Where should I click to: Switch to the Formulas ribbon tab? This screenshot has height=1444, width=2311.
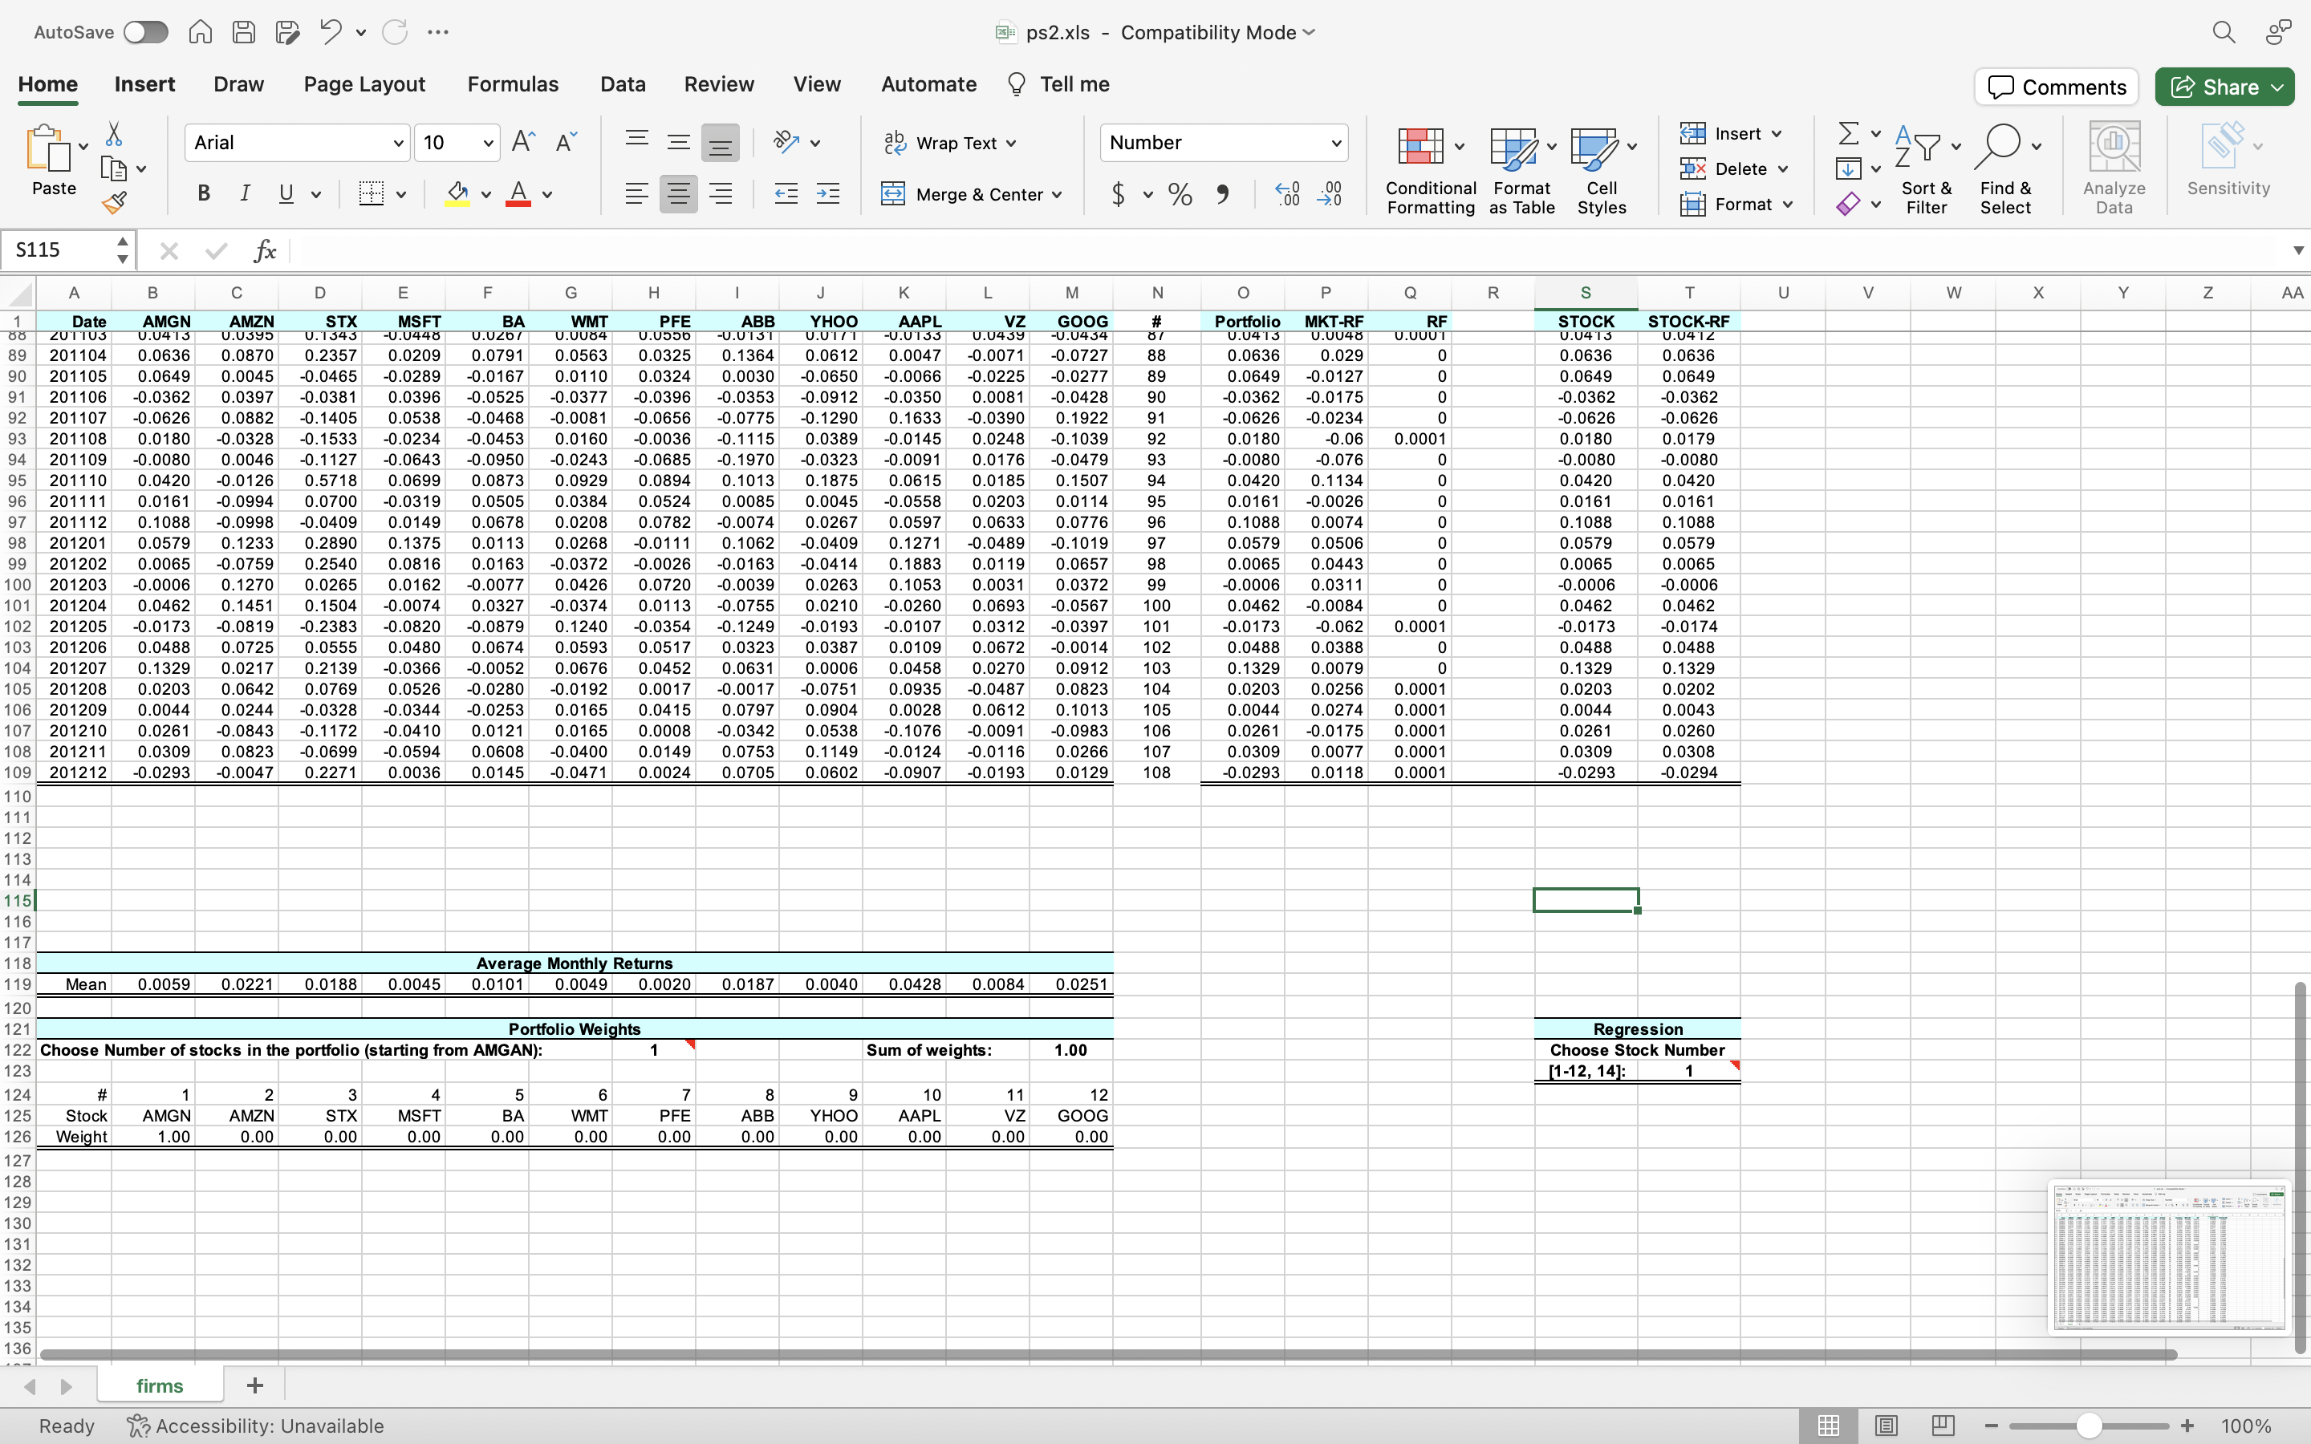coord(513,84)
